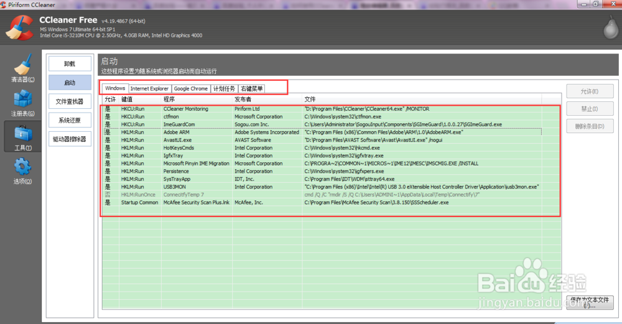
Task: Sort by the 键值 column header
Action: pos(140,99)
